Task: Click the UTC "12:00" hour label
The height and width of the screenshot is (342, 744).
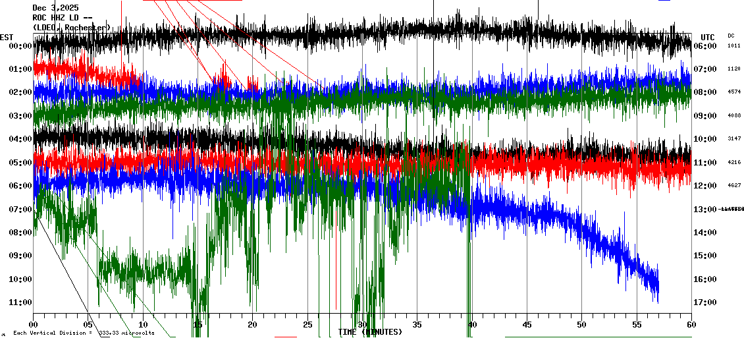Action: 704,186
